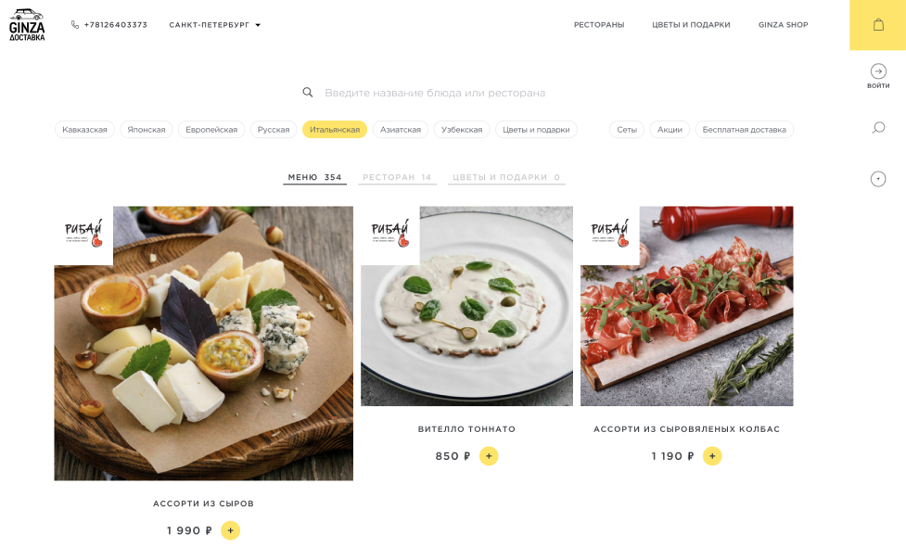Open the shopping bag cart icon
This screenshot has width=906, height=560.
[x=877, y=25]
